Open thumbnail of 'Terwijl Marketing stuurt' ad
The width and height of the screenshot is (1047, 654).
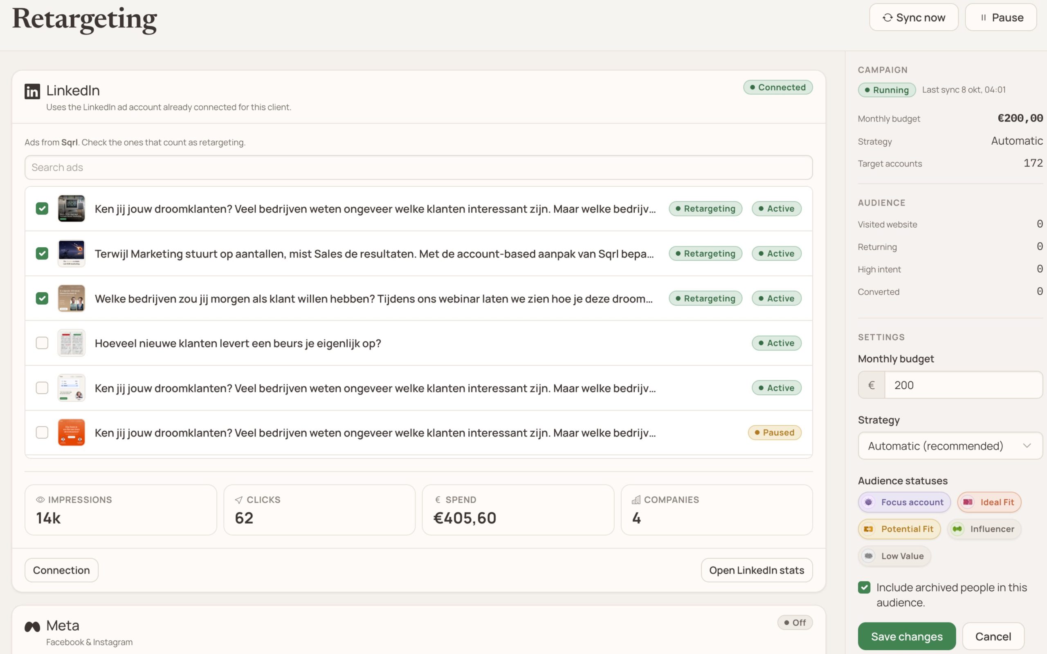[72, 253]
